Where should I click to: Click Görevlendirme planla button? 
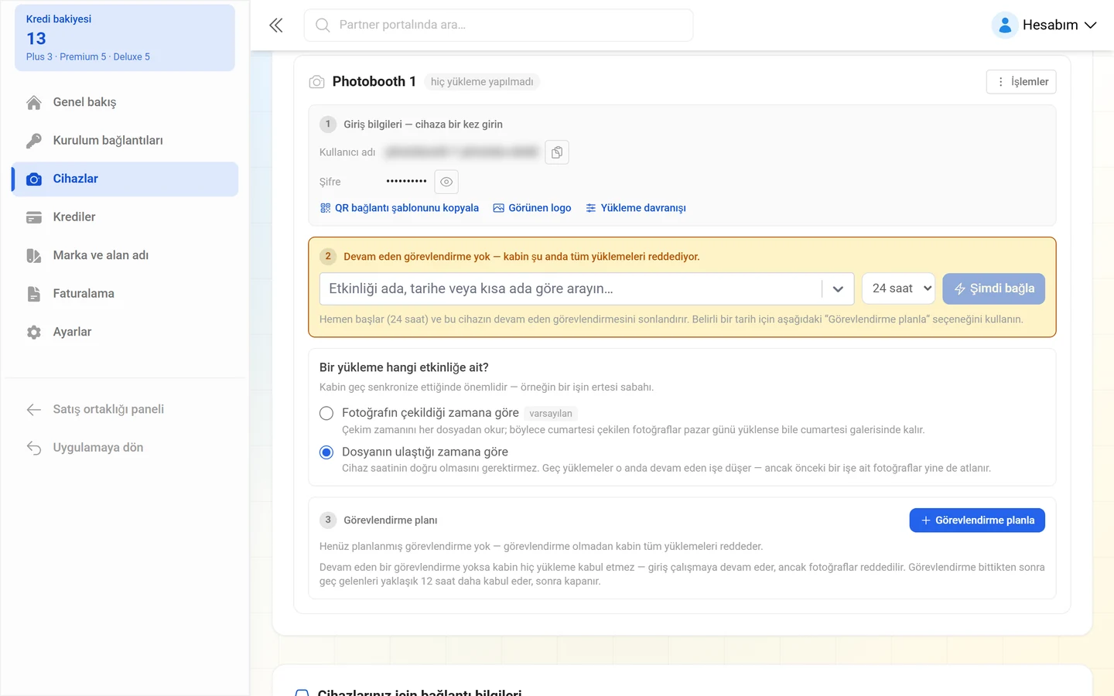(977, 520)
